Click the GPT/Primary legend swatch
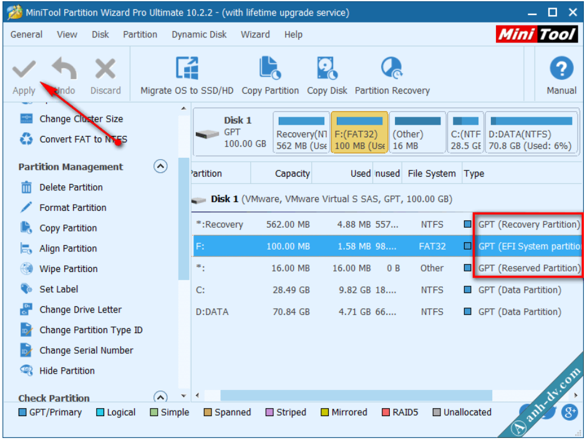The height and width of the screenshot is (443, 587). pyautogui.click(x=22, y=412)
